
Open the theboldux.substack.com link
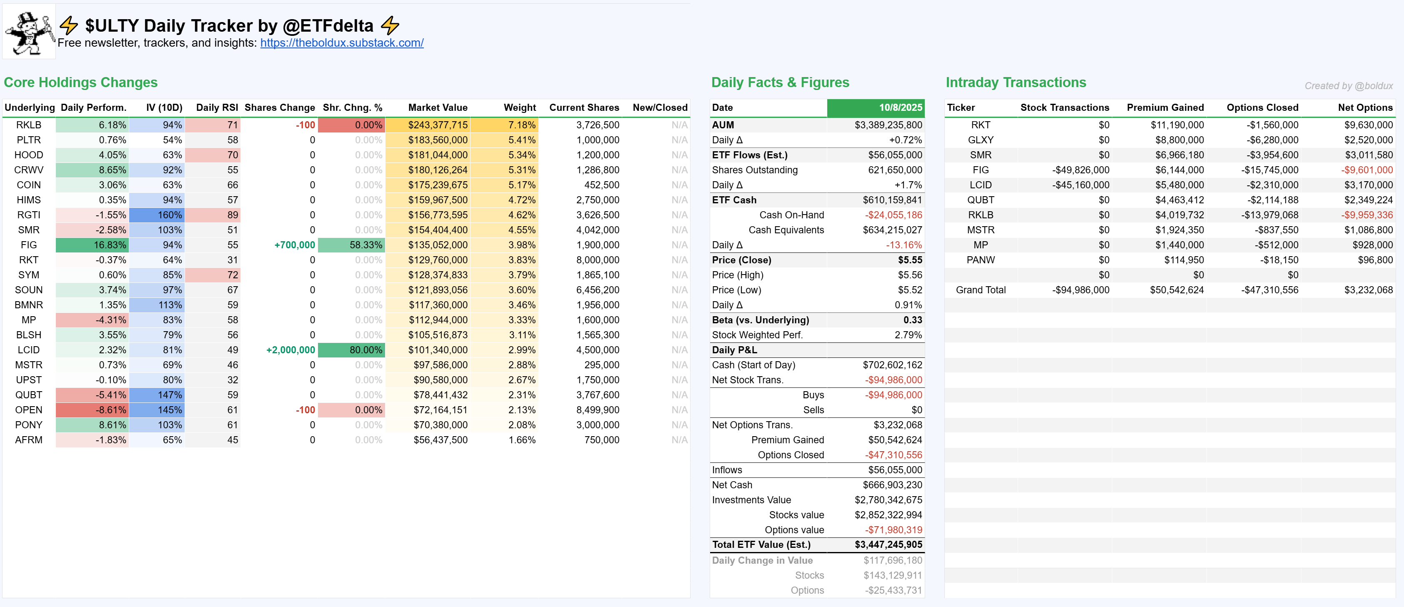[x=342, y=43]
